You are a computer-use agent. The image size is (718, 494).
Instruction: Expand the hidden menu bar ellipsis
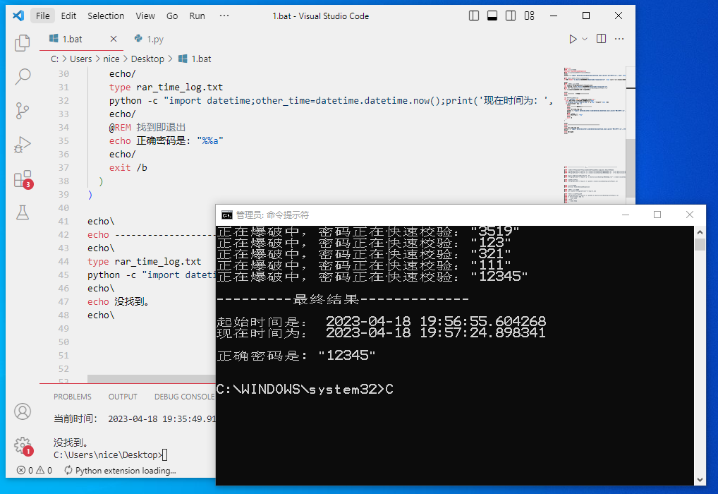pyautogui.click(x=224, y=16)
